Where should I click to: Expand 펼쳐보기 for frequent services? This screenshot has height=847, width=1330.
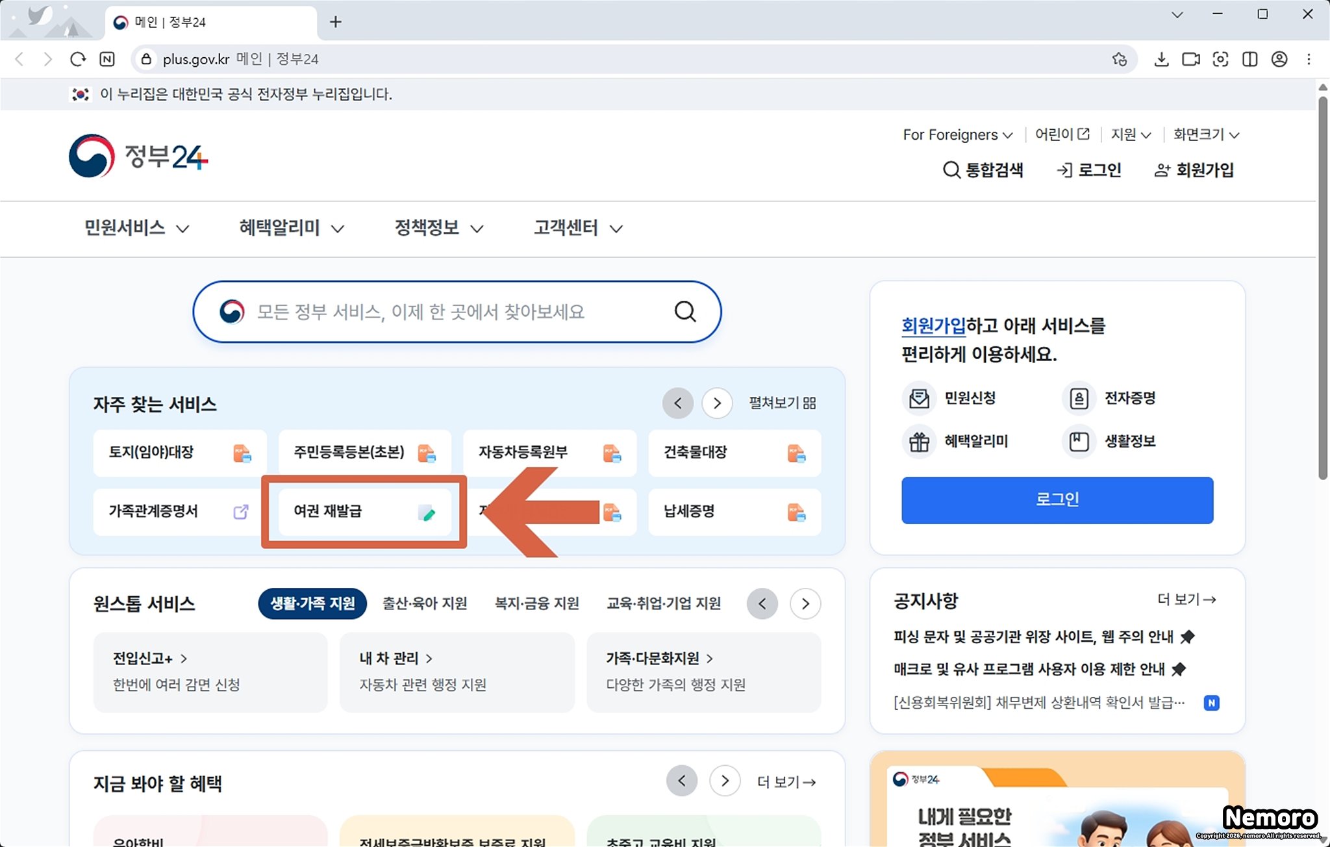coord(782,403)
